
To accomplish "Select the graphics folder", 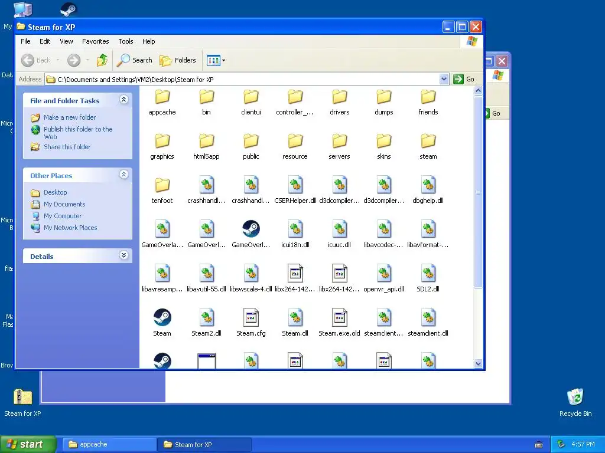I will tap(162, 146).
